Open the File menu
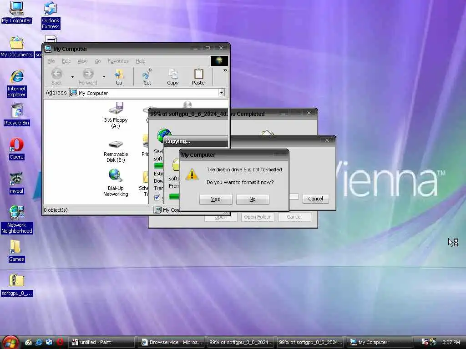This screenshot has height=349, width=466. click(x=51, y=61)
